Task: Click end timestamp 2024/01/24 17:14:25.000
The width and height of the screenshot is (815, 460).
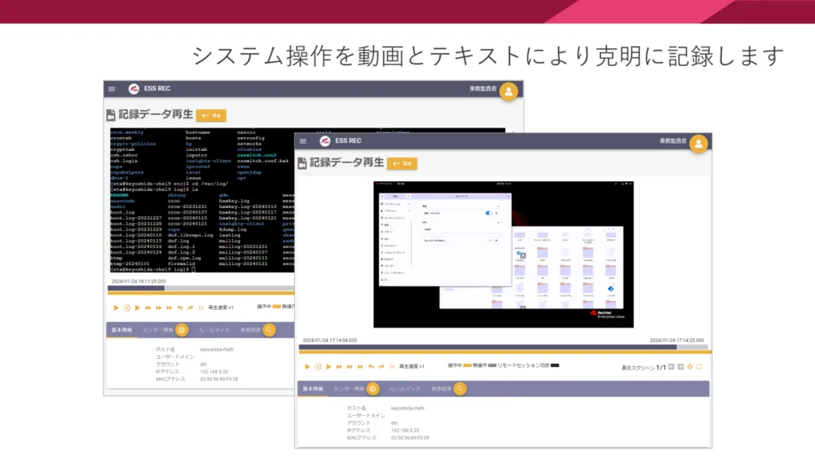Action: 676,340
